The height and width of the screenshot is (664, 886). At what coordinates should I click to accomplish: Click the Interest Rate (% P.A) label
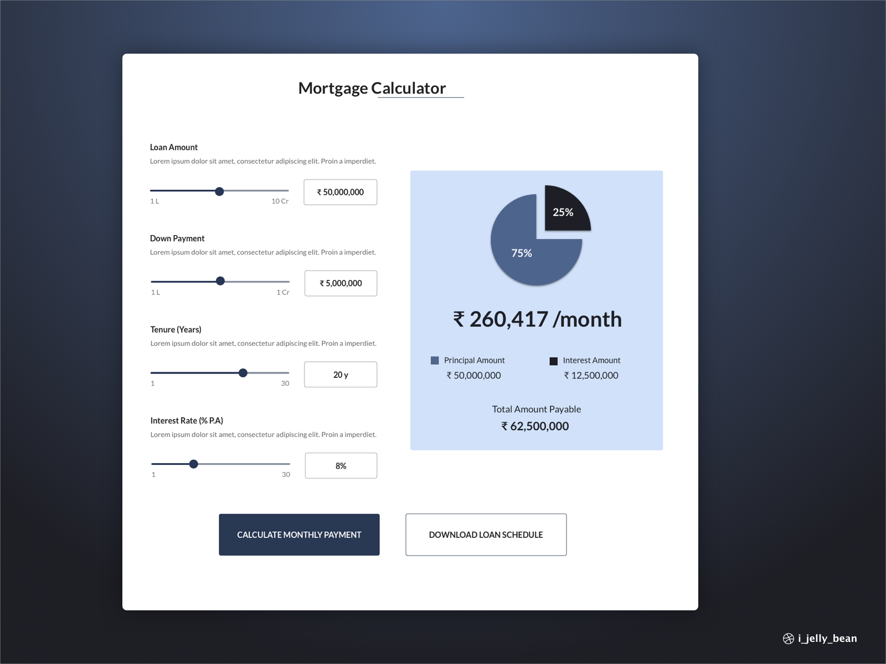coord(187,421)
